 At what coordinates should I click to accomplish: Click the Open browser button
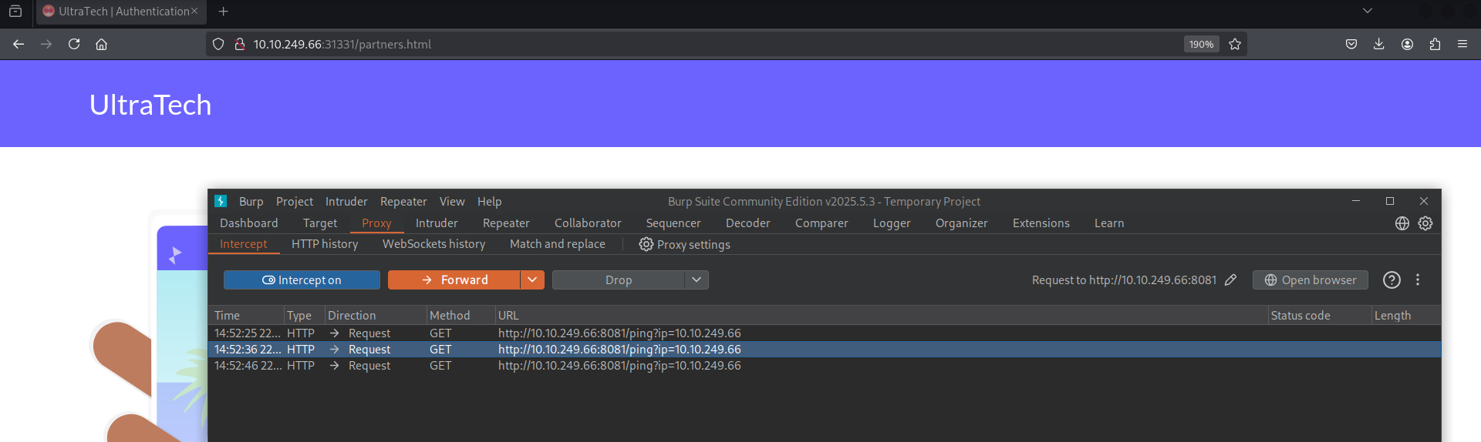(1310, 280)
